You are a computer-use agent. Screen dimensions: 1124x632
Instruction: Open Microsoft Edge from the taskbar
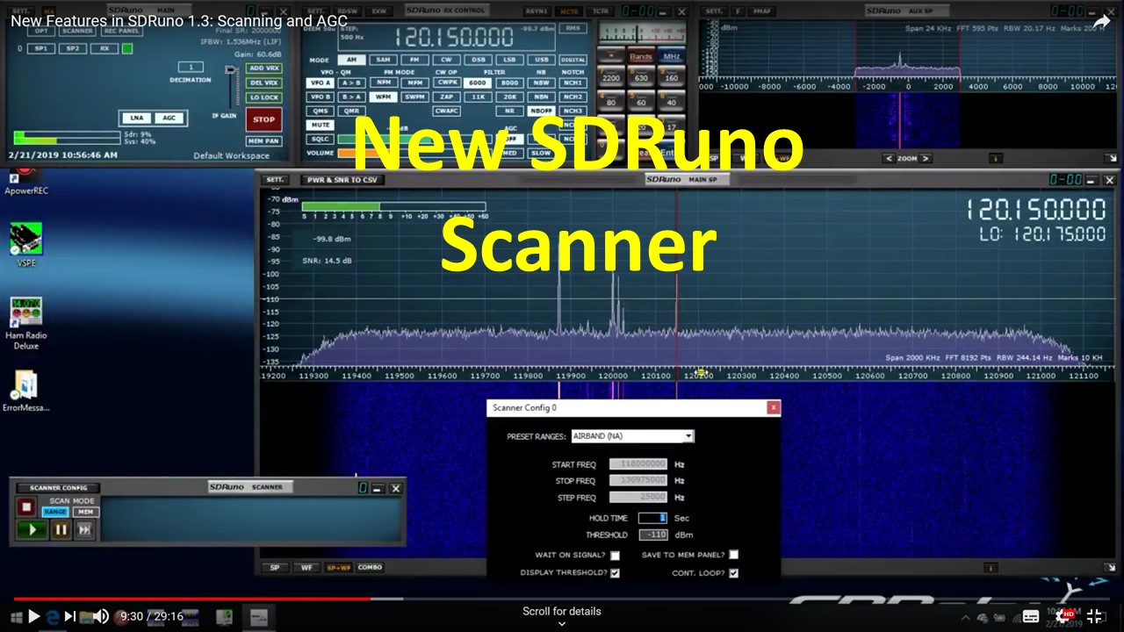click(53, 616)
